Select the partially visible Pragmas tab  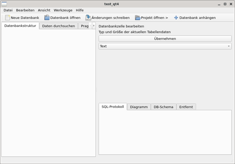83,26
